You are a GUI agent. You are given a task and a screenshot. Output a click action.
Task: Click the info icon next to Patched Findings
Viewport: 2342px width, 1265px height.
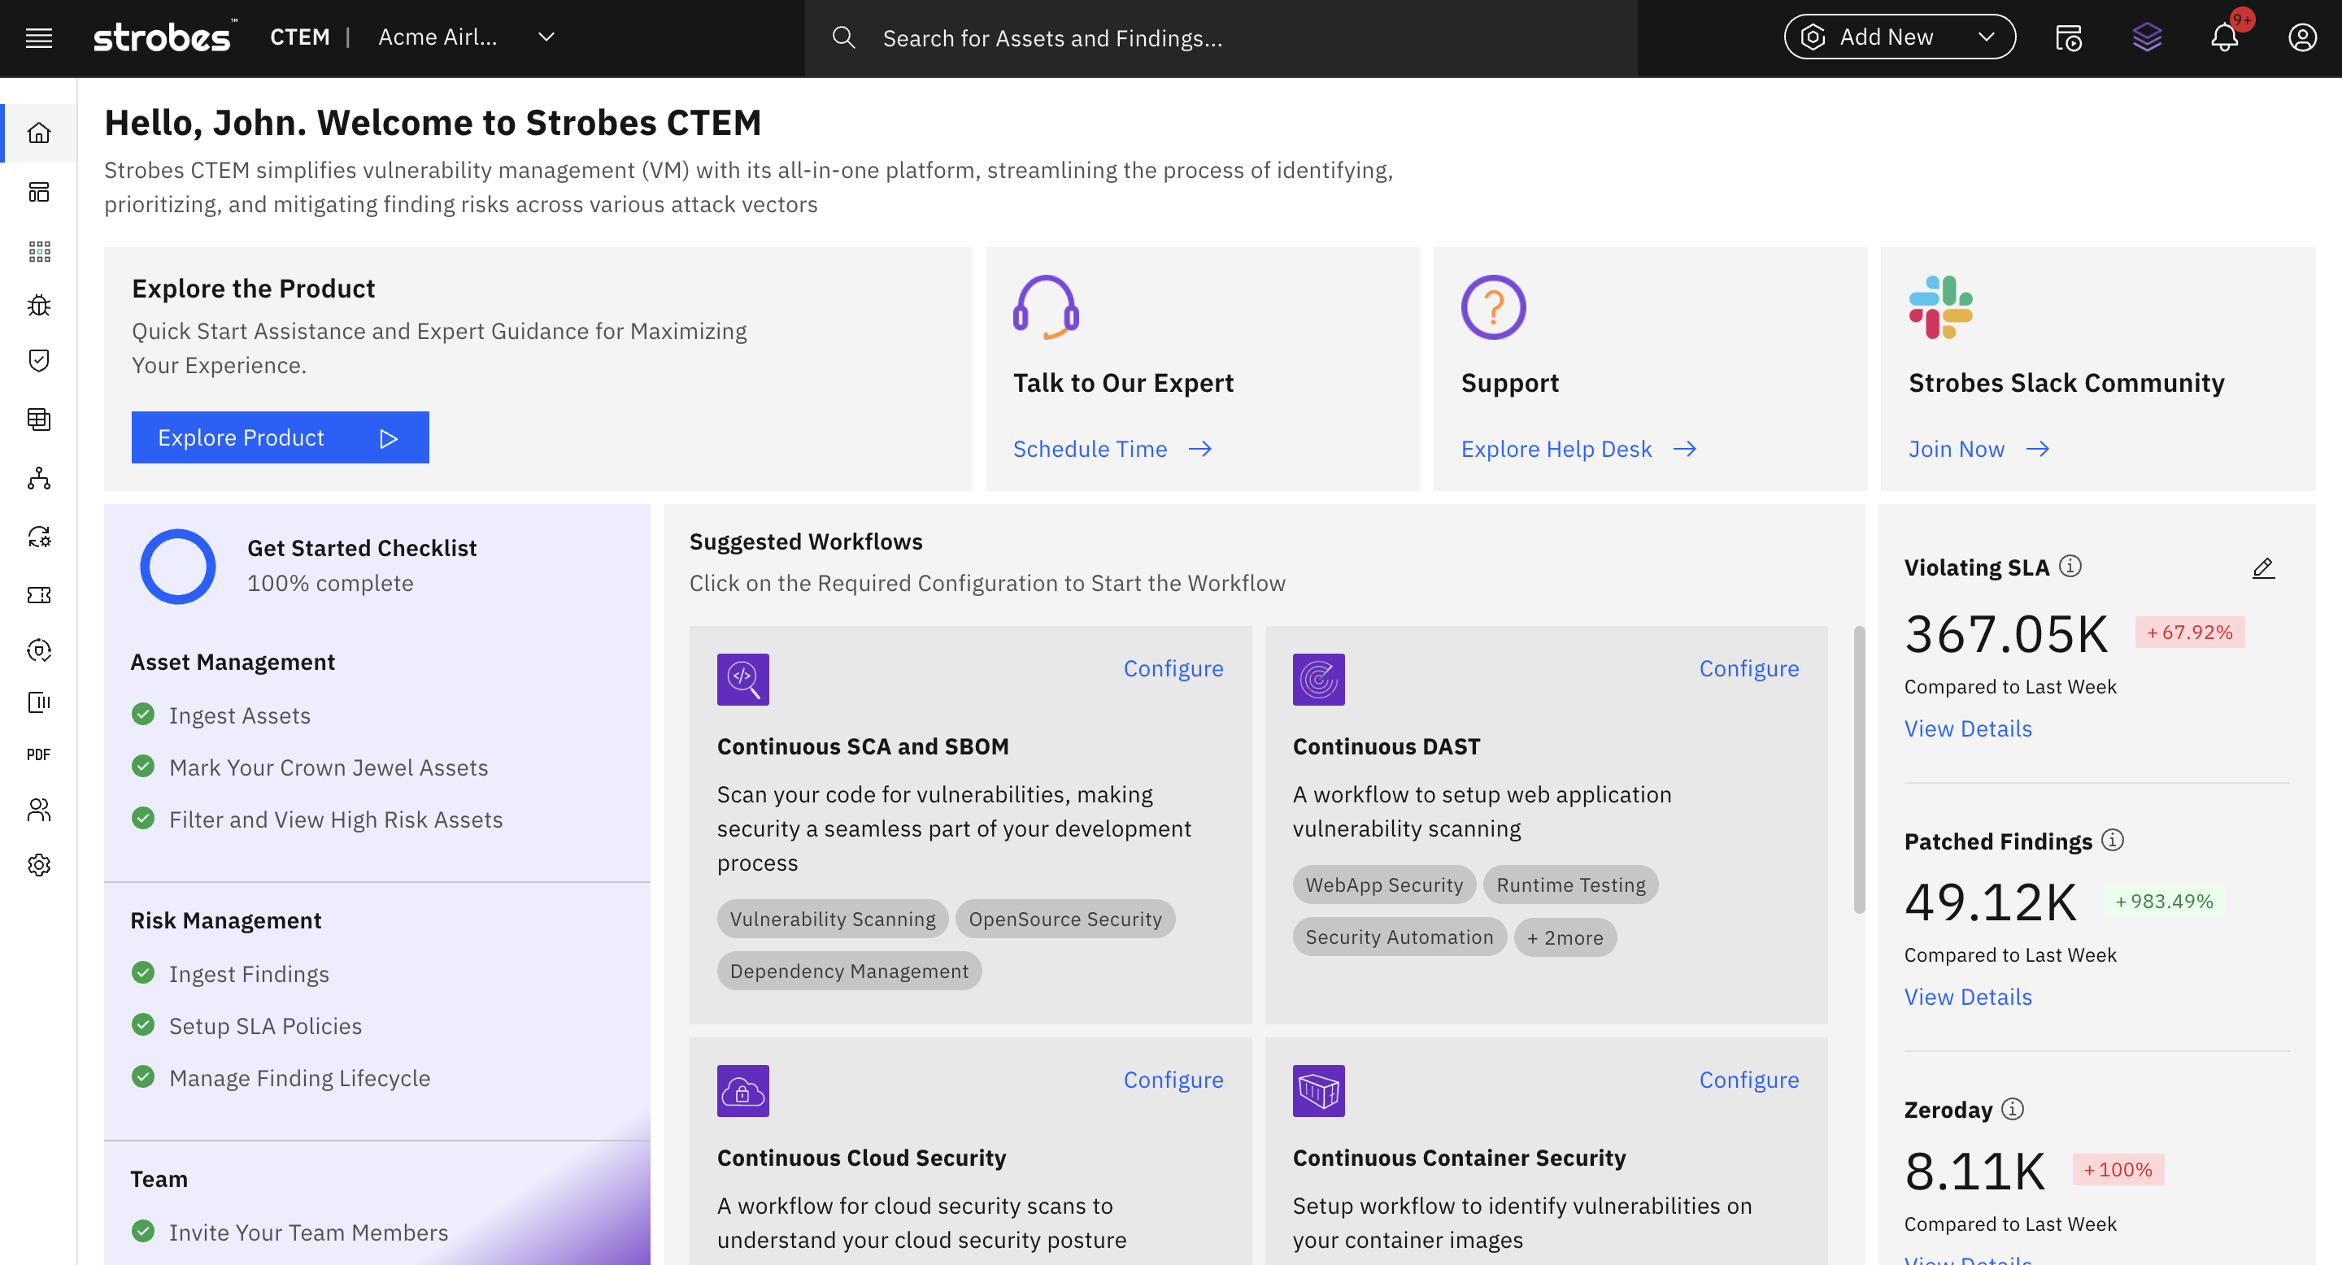(x=2113, y=840)
